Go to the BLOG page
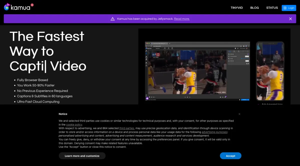This screenshot has width=300, height=166. click(x=254, y=8)
